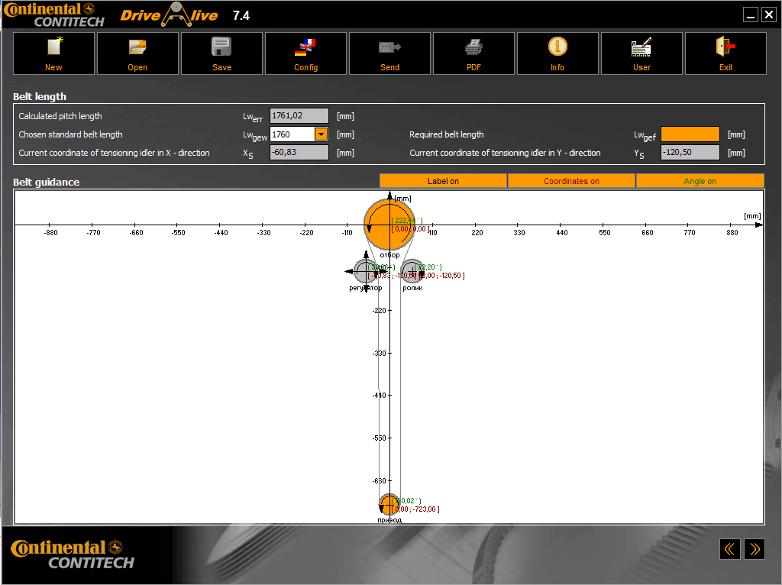Click the Required belt length orange field

click(690, 134)
